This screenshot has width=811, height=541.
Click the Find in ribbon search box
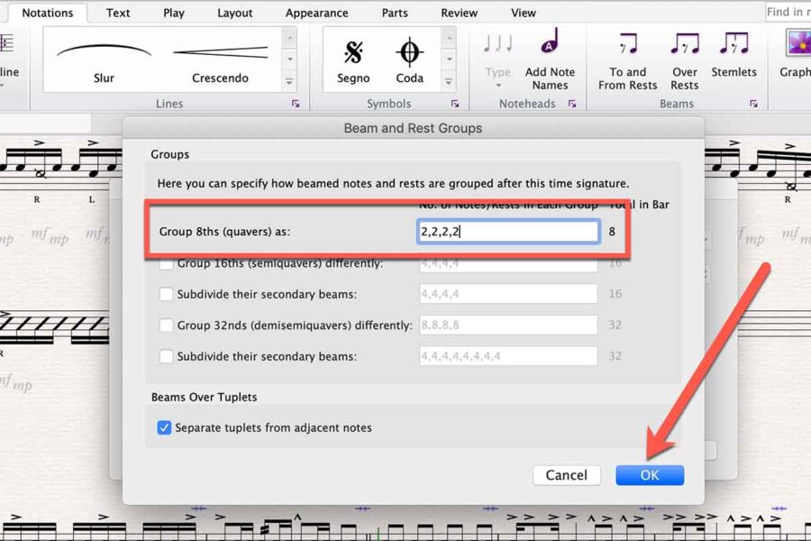point(787,12)
